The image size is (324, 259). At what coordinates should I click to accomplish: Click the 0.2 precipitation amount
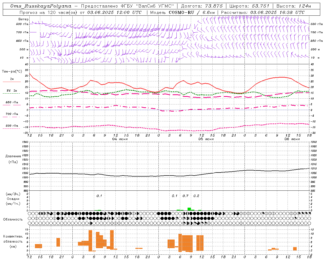[x=196, y=196]
